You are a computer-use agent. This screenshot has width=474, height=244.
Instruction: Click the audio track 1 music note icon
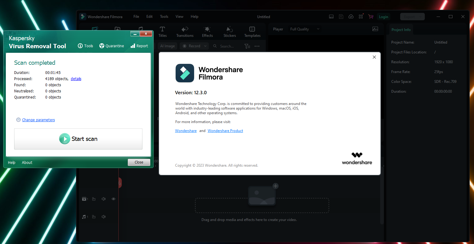85,217
